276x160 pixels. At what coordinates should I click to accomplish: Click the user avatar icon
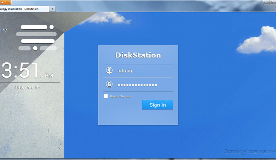coord(109,70)
